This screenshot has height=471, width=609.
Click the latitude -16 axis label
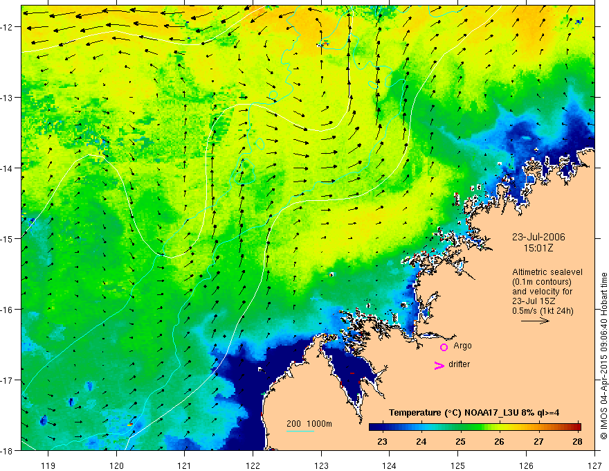coord(7,310)
